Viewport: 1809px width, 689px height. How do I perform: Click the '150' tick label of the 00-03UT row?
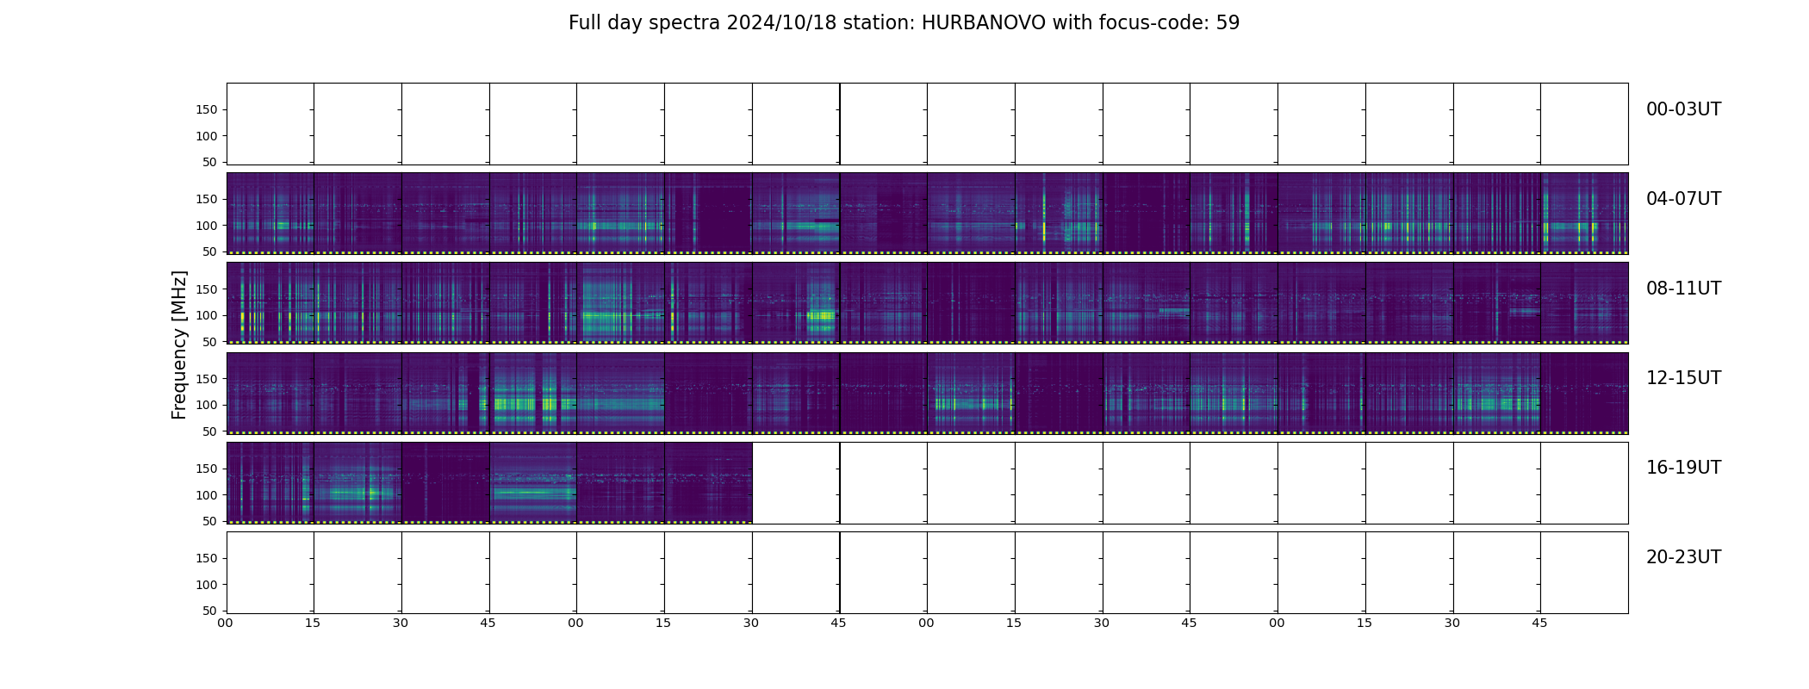tap(207, 109)
